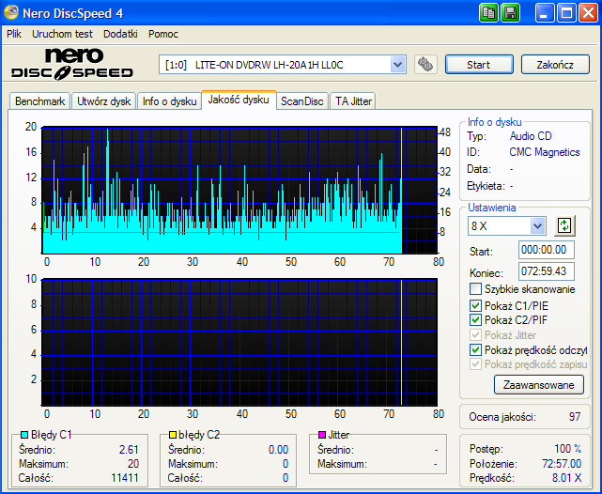The image size is (602, 494).
Task: Open the LITE-ON drive selection dropdown
Action: 398,65
